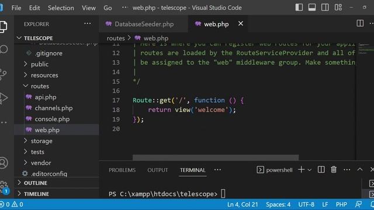
Task: Change end of line sequence LF
Action: tap(325, 204)
